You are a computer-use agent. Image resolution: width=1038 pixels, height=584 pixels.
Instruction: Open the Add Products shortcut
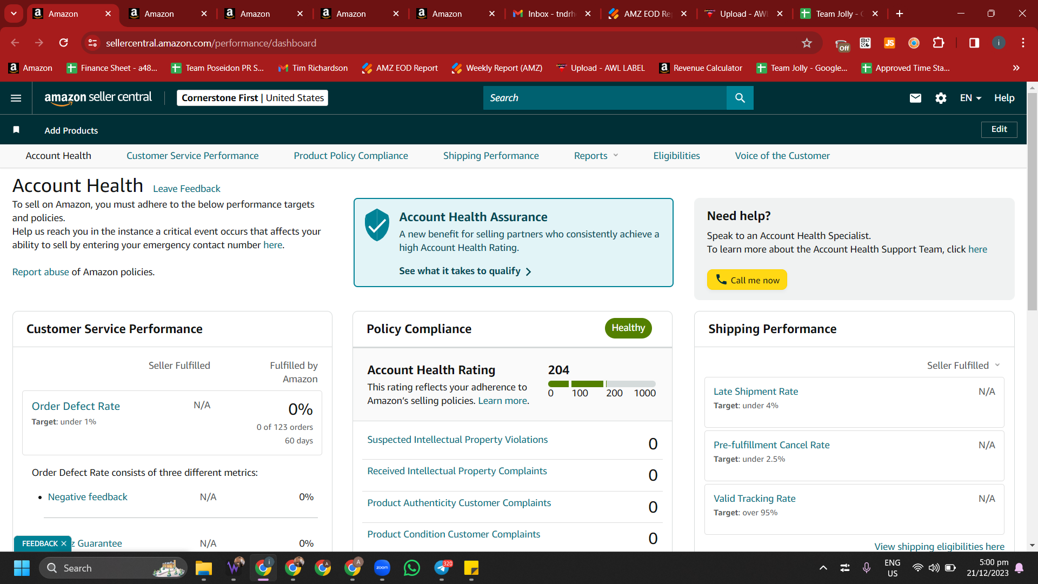coord(71,130)
